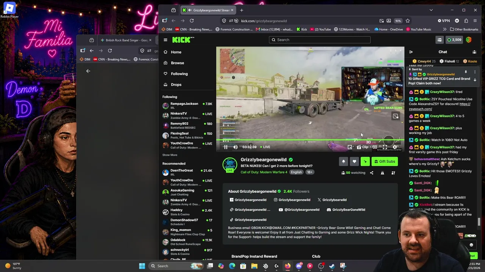Toggle theater mode on the stream player
The image size is (485, 272).
tap(375, 147)
